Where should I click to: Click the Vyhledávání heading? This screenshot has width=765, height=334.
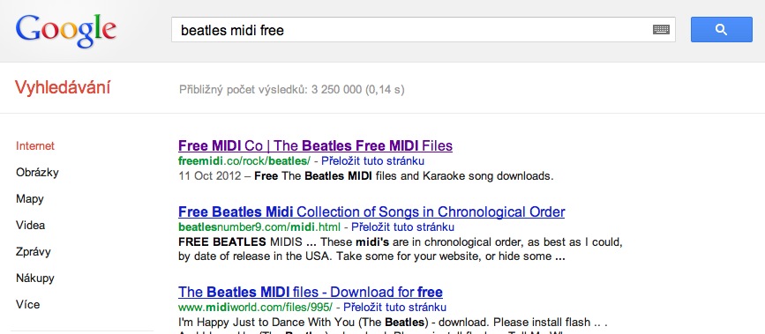click(63, 88)
